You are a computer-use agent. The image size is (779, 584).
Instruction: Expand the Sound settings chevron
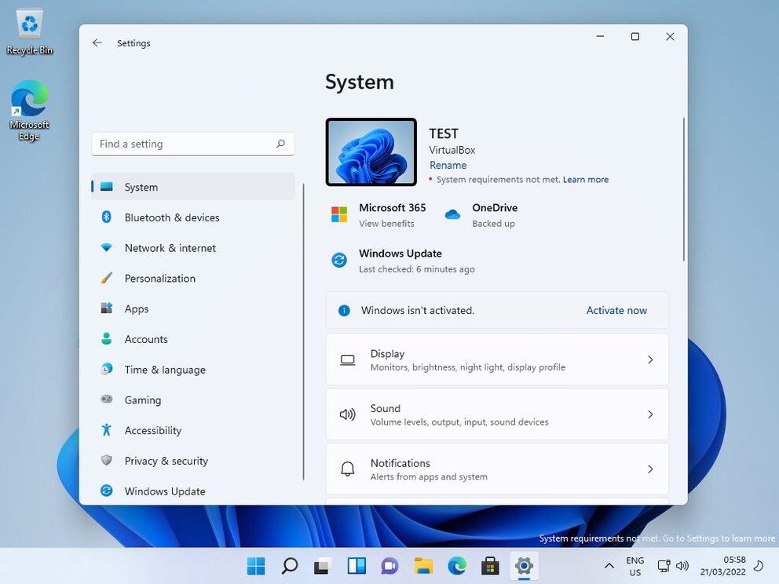(x=650, y=414)
